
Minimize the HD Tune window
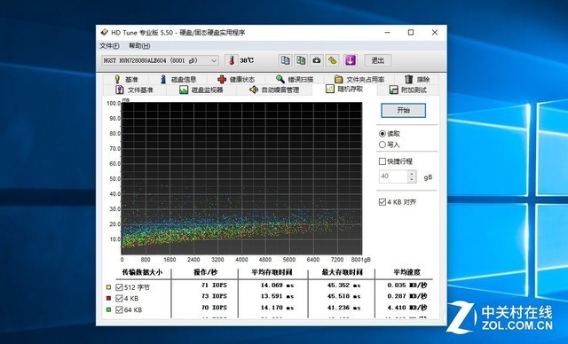click(388, 33)
